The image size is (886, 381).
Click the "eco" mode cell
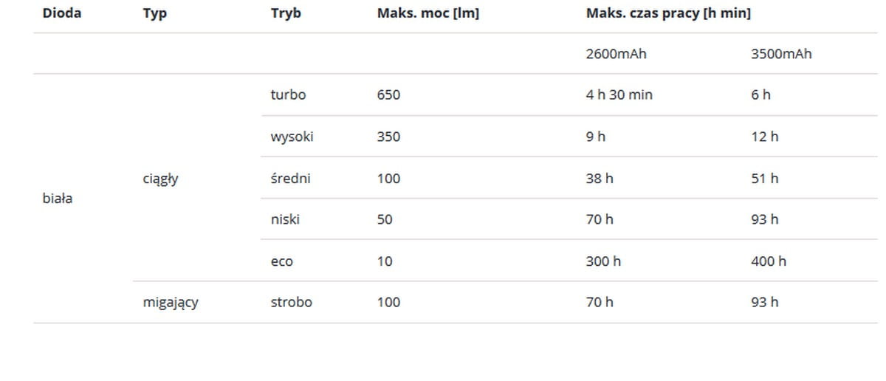(282, 261)
